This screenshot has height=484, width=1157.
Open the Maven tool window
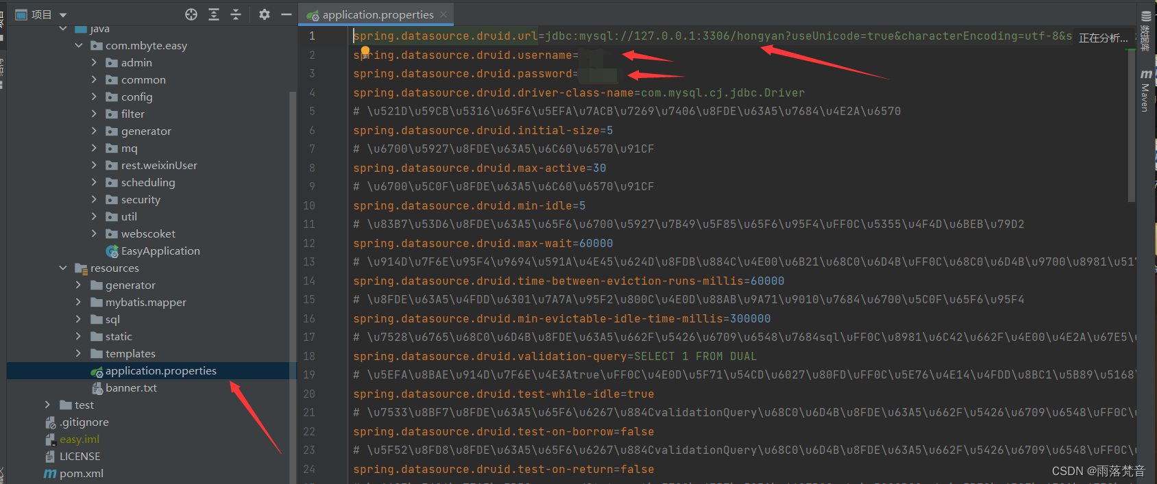(x=1145, y=89)
